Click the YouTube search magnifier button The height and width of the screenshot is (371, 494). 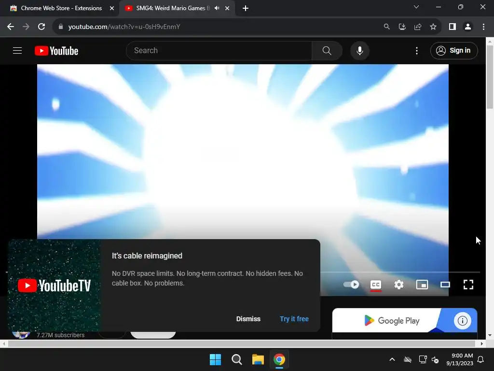tap(327, 50)
